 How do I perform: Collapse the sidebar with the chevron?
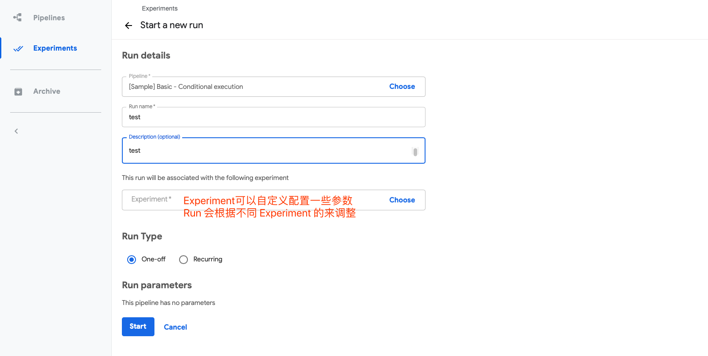pyautogui.click(x=16, y=131)
